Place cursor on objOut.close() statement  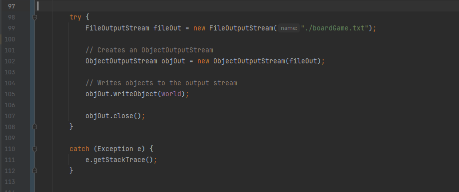pos(115,116)
